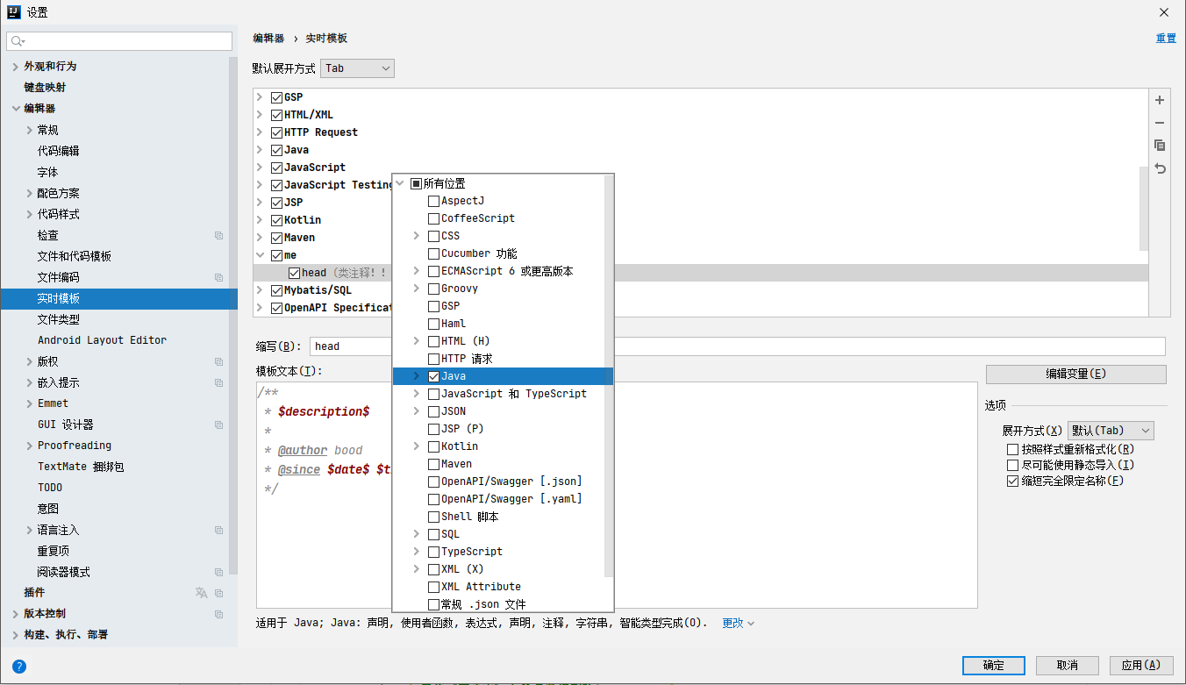Screen dimensions: 1186x685
Task: Select XML Attribute context entry
Action: click(x=481, y=587)
